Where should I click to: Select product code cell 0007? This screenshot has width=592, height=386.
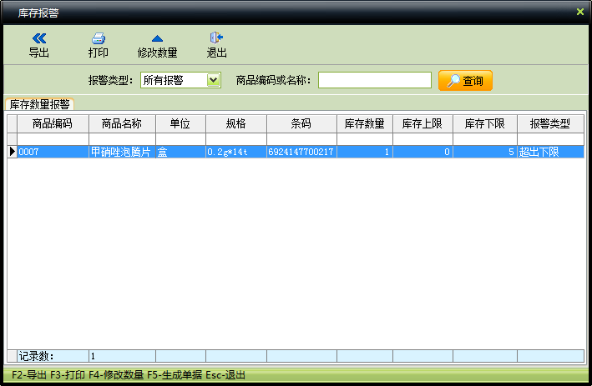pos(53,152)
